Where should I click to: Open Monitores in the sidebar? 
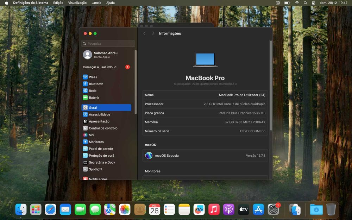point(106,142)
